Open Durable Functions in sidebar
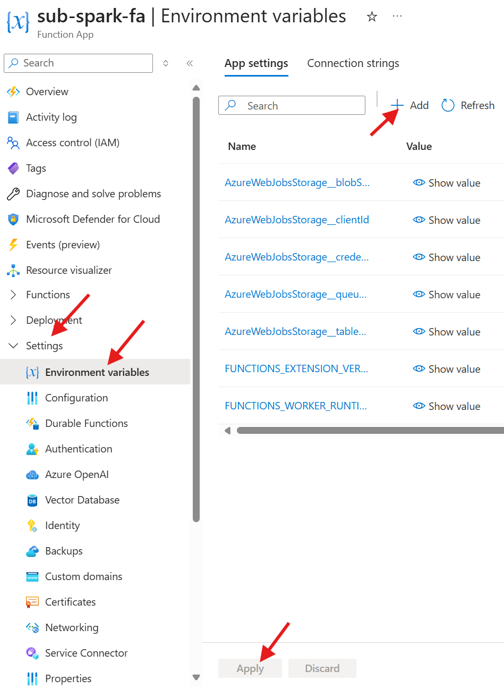Screen dimensions: 504x688 point(86,423)
